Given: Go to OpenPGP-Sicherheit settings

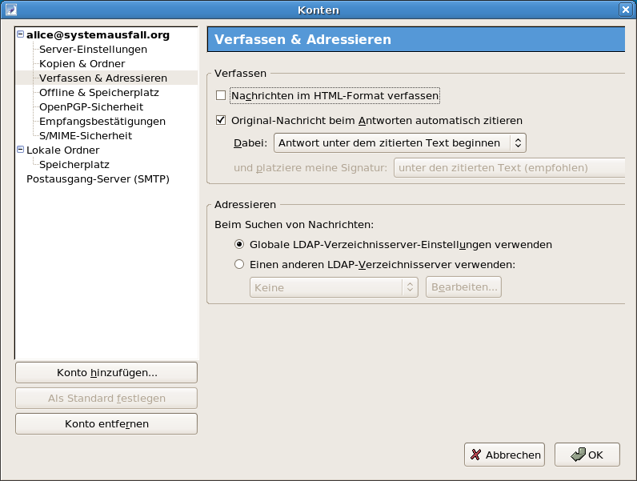Looking at the screenshot, I should coord(91,106).
